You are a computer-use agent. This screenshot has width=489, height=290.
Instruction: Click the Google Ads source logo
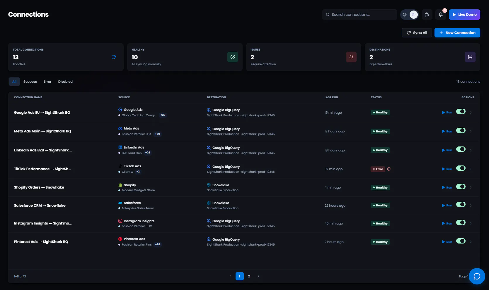(120, 110)
